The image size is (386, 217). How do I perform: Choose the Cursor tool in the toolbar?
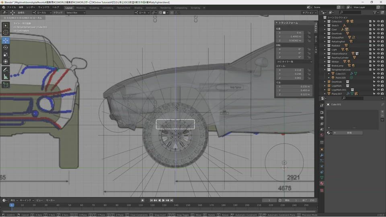pos(6,32)
